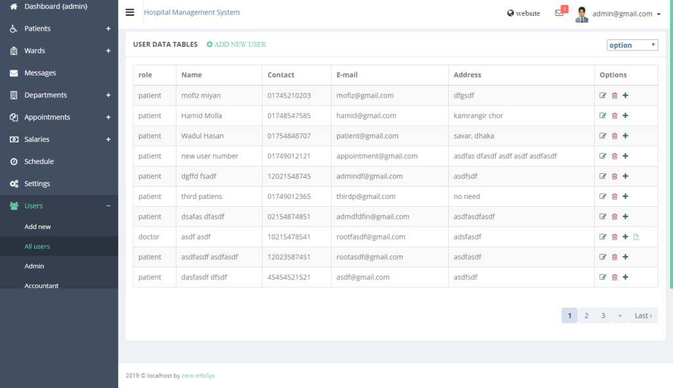Expand the Patients sidebar submenu
This screenshot has width=673, height=388.
[x=59, y=29]
